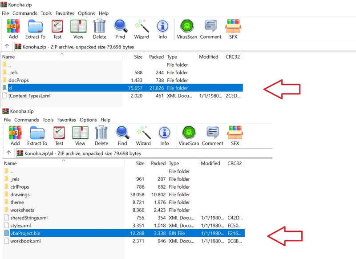Open Options menu in lower window

pos(88,120)
